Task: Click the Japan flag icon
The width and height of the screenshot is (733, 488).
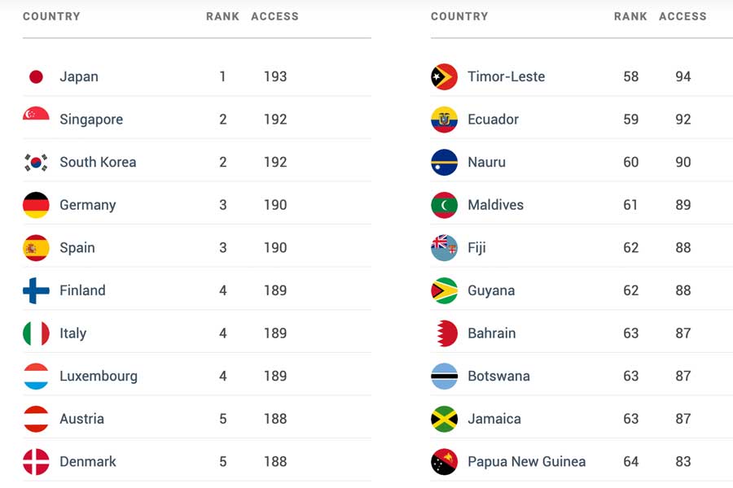Action: pyautogui.click(x=36, y=76)
